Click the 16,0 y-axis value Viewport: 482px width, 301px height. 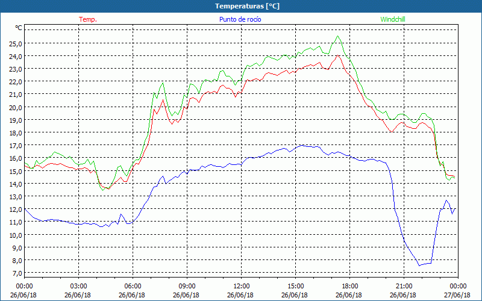click(x=16, y=158)
